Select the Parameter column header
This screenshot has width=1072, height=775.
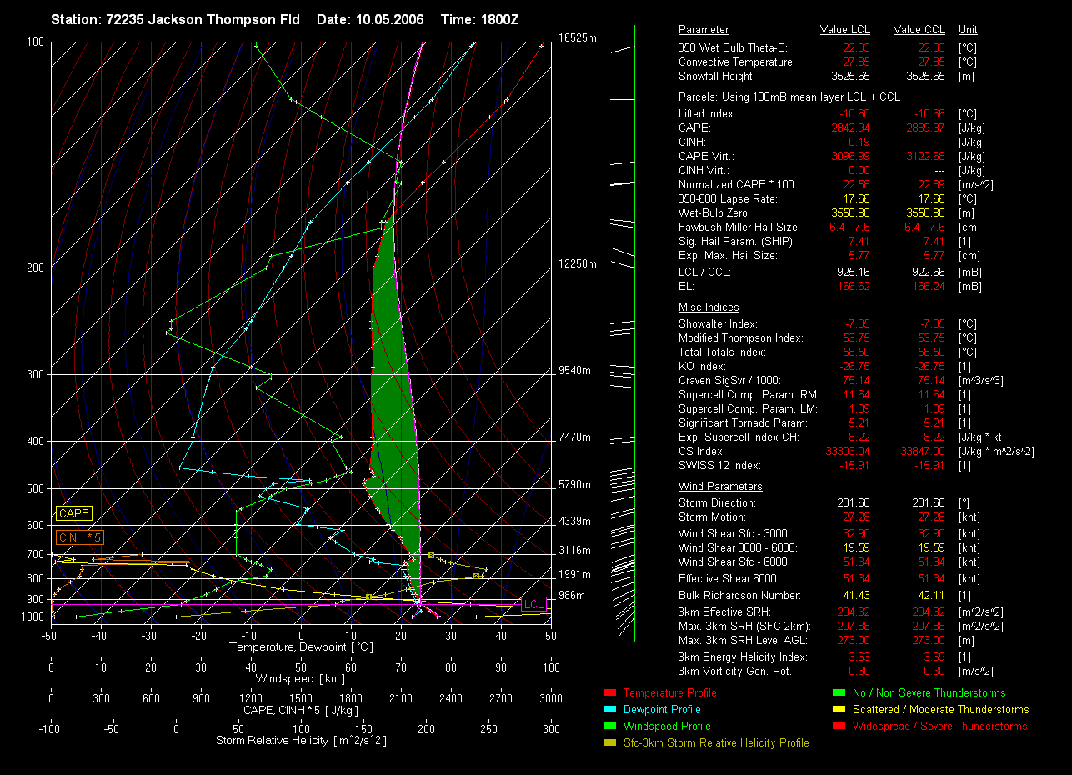pyautogui.click(x=703, y=30)
